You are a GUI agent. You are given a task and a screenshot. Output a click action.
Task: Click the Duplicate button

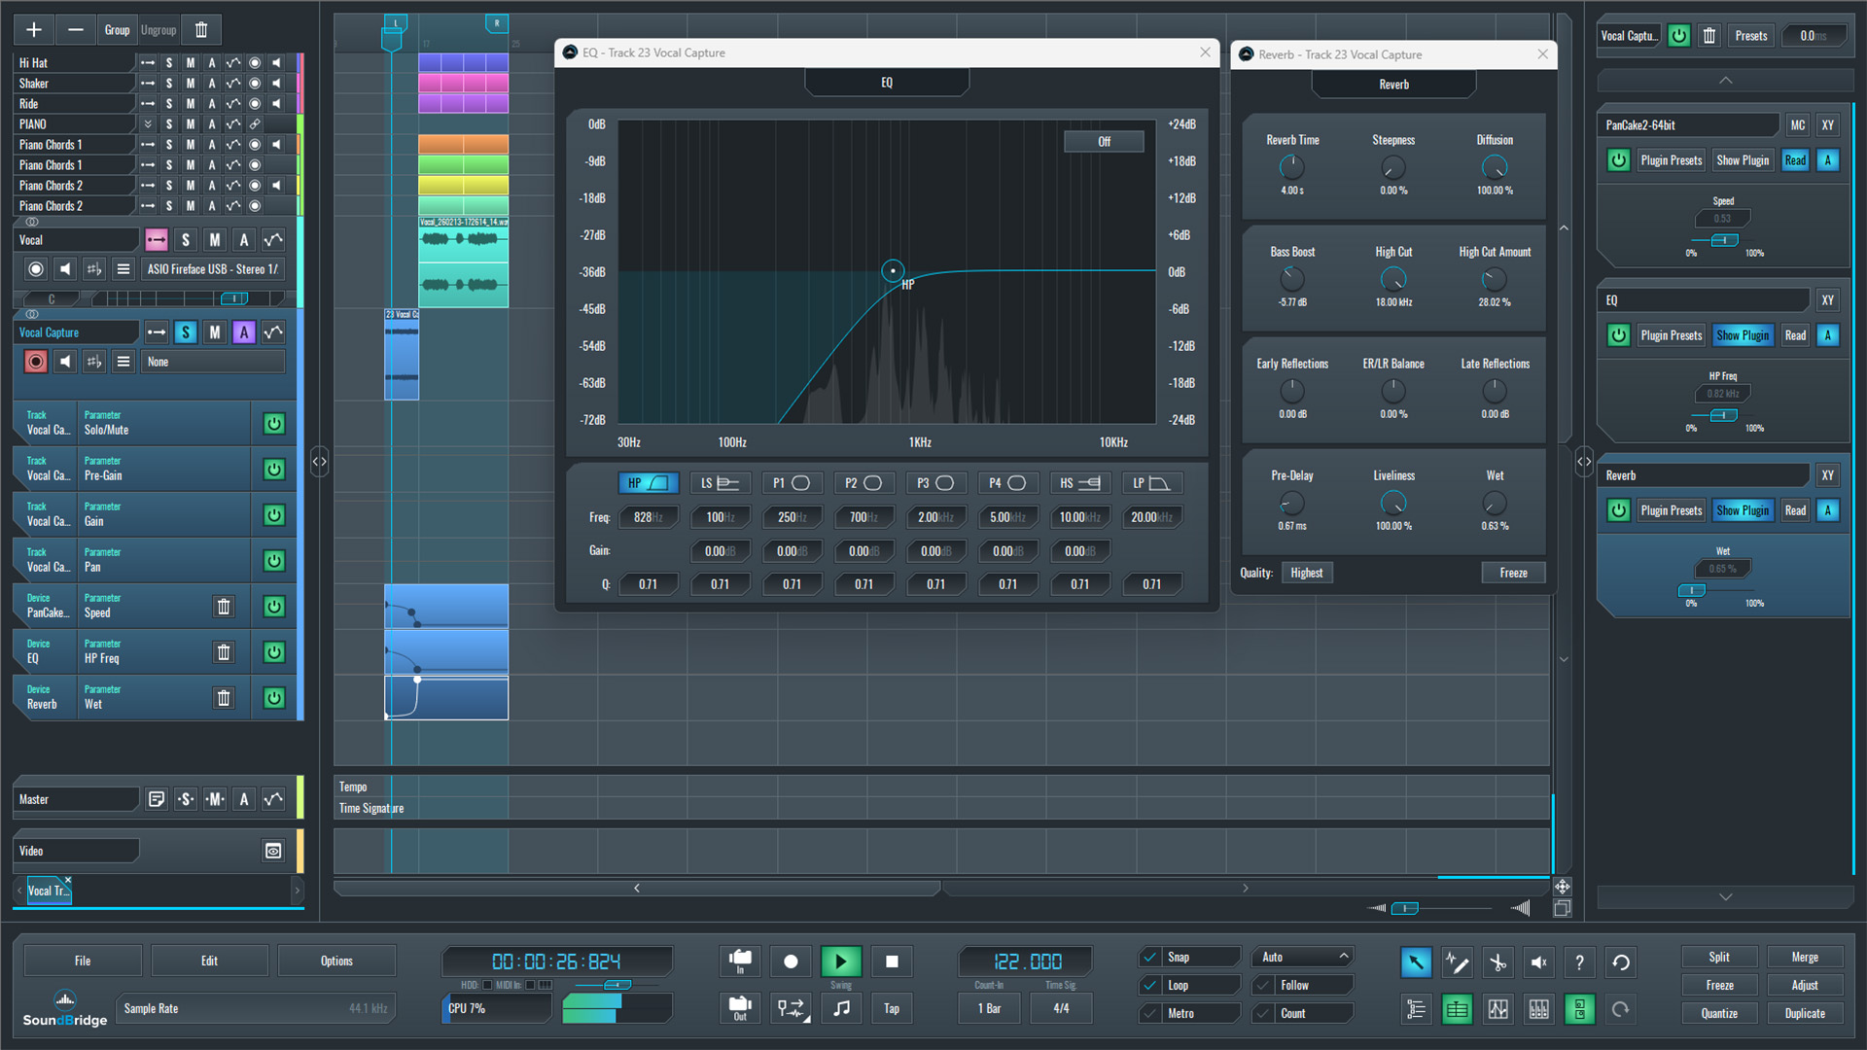pyautogui.click(x=1805, y=1013)
